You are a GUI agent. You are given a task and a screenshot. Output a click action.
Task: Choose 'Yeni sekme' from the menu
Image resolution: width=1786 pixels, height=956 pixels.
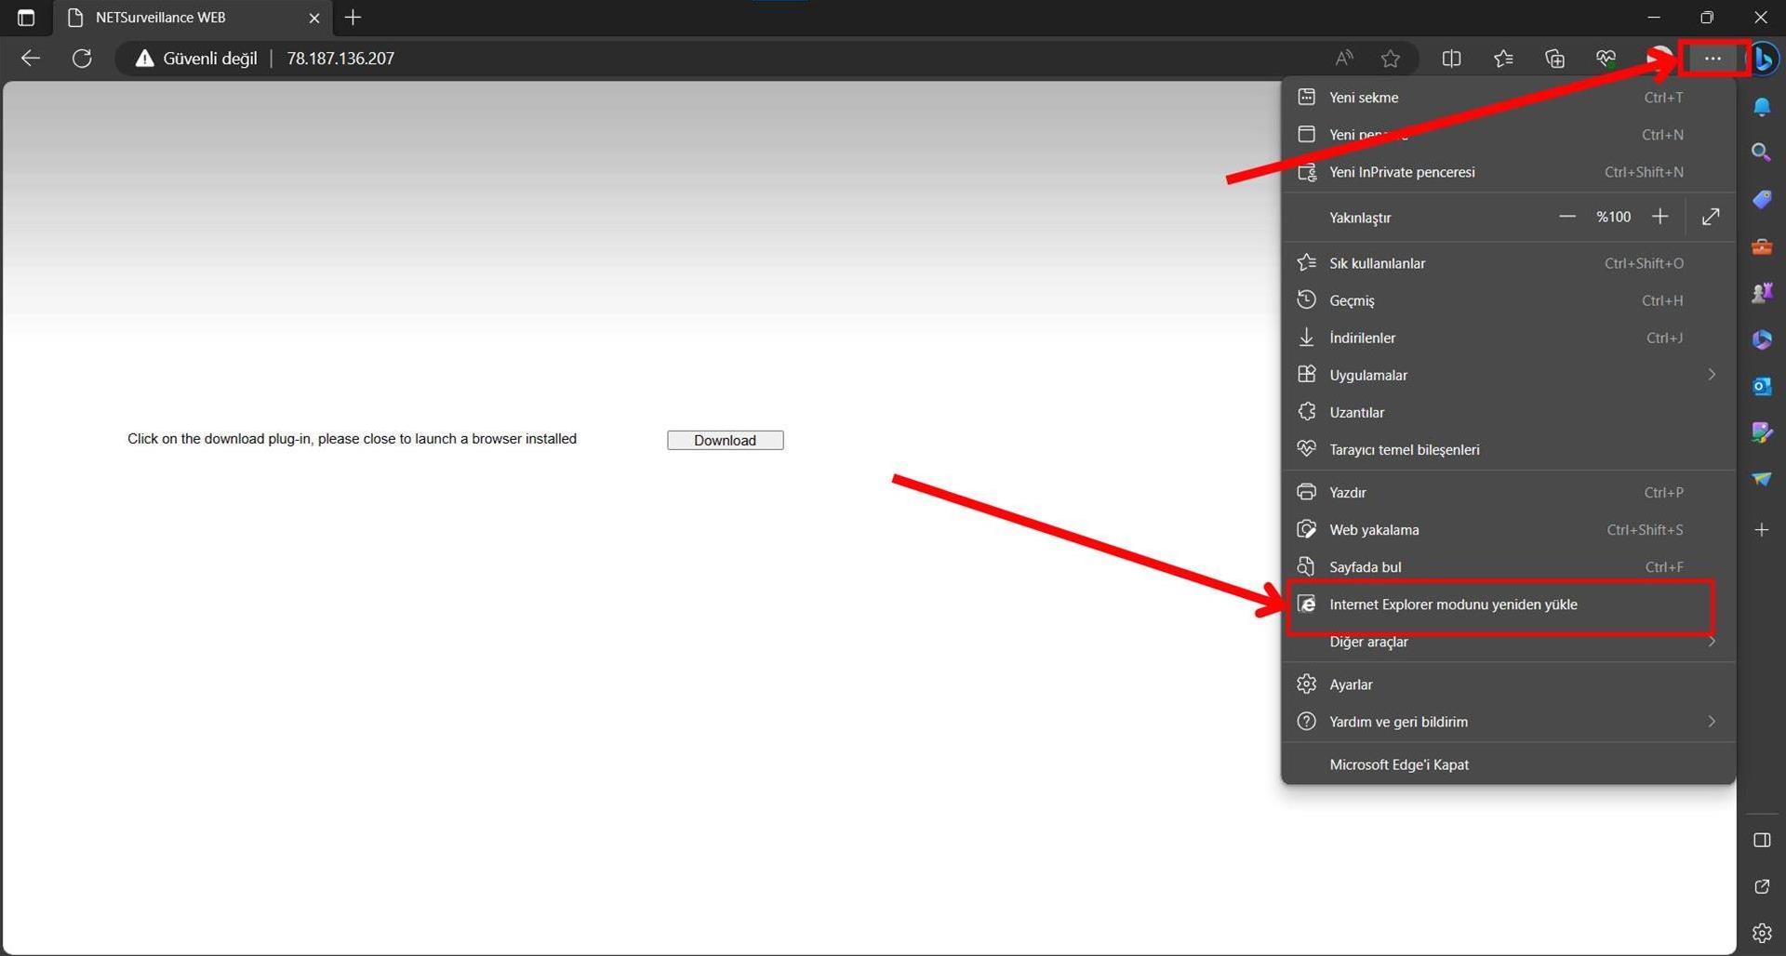point(1508,98)
